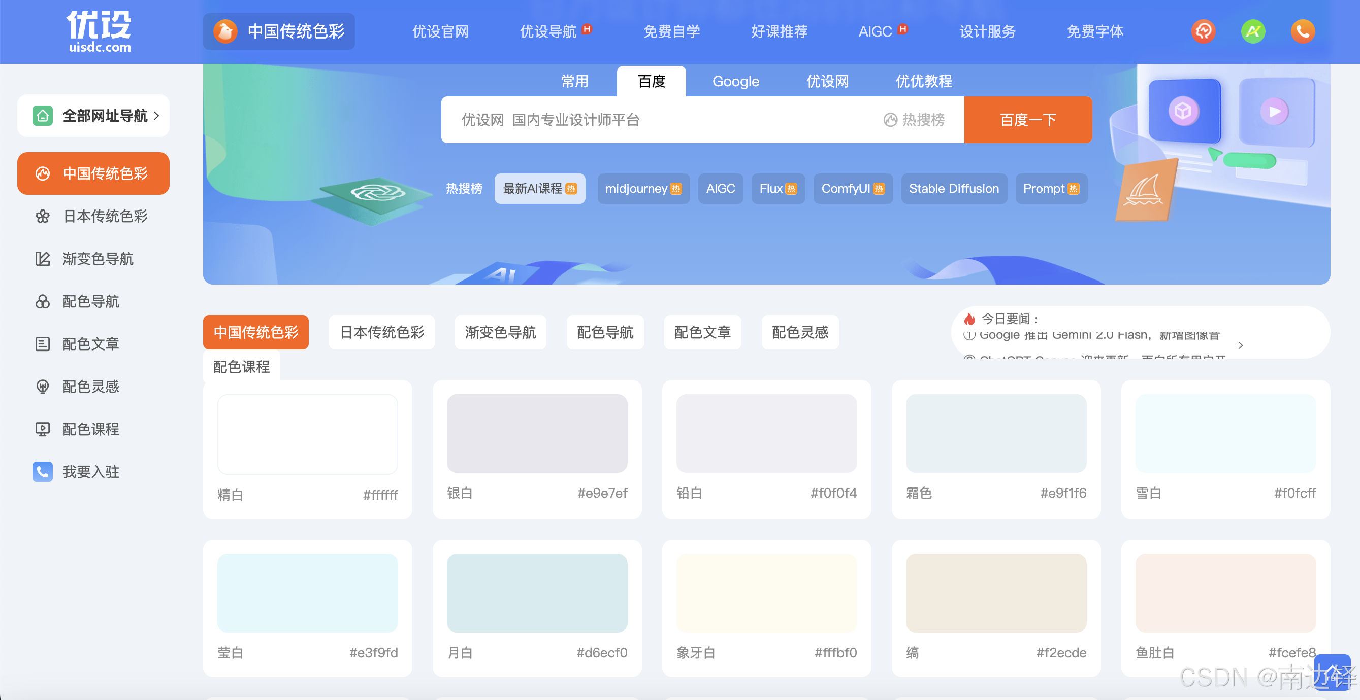Pick the 银白 #e9e7ef color swatch
This screenshot has height=700, width=1360.
[x=536, y=433]
